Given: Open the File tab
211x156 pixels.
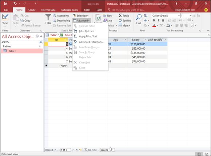Looking at the screenshot, I should click(6, 10).
